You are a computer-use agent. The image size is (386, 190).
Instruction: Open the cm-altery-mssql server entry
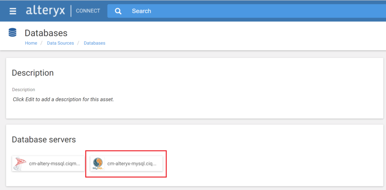[48, 163]
